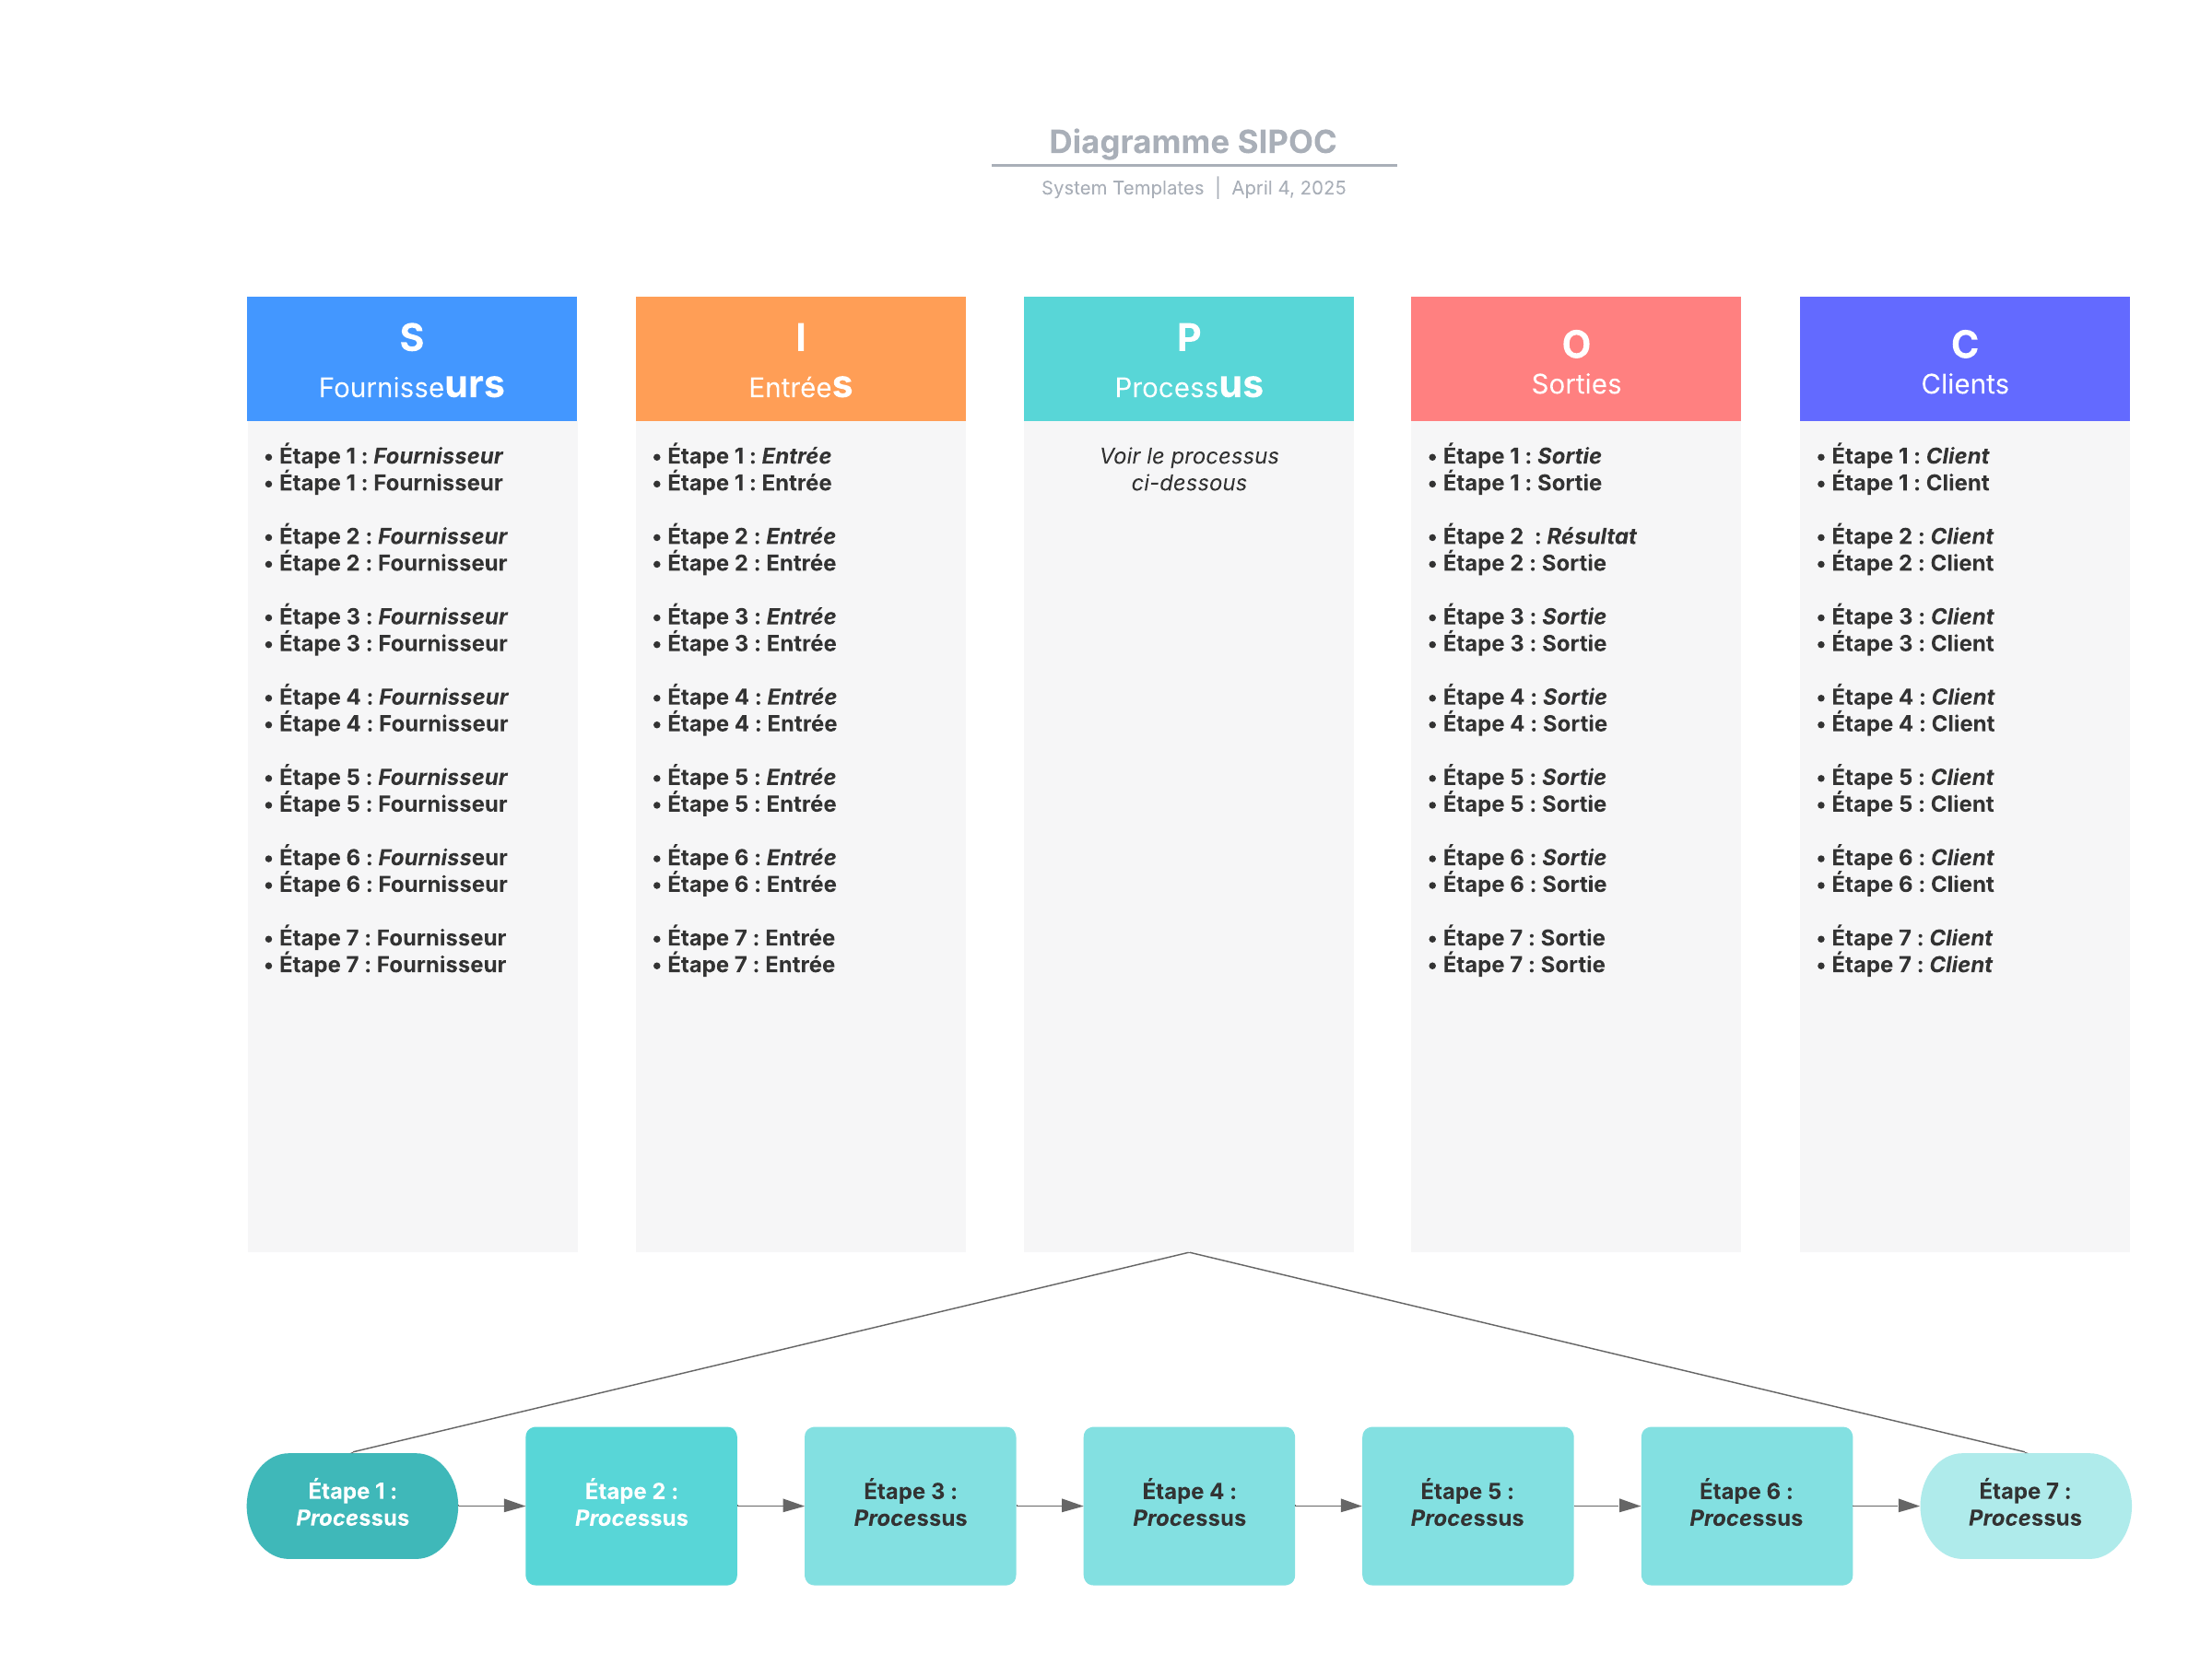Click the Diagramme SIPOC title
Image resolution: width=2212 pixels, height=1665 pixels.
pyautogui.click(x=1192, y=142)
